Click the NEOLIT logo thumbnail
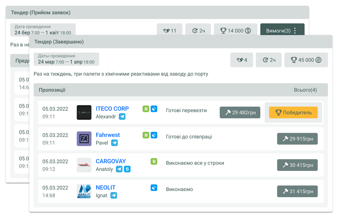Screen dimensions: 351x222 pos(84,191)
